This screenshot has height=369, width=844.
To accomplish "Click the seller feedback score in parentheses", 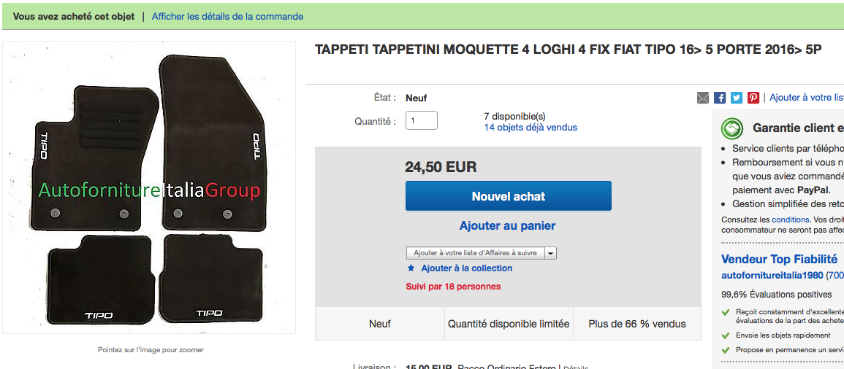I will click(x=835, y=276).
